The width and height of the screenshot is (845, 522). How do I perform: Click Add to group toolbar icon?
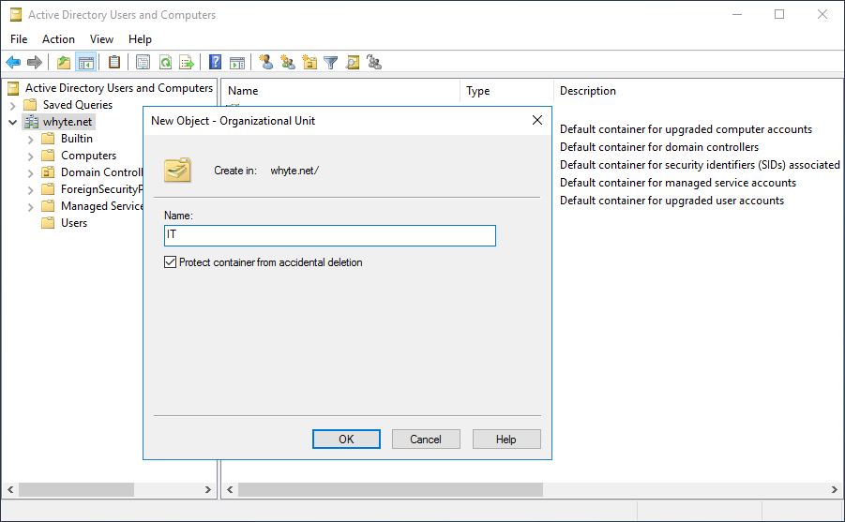coord(374,63)
